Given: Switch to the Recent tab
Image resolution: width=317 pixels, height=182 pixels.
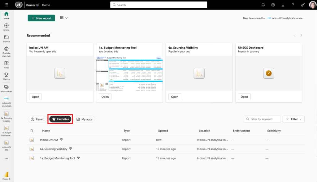Looking at the screenshot, I should (x=37, y=119).
